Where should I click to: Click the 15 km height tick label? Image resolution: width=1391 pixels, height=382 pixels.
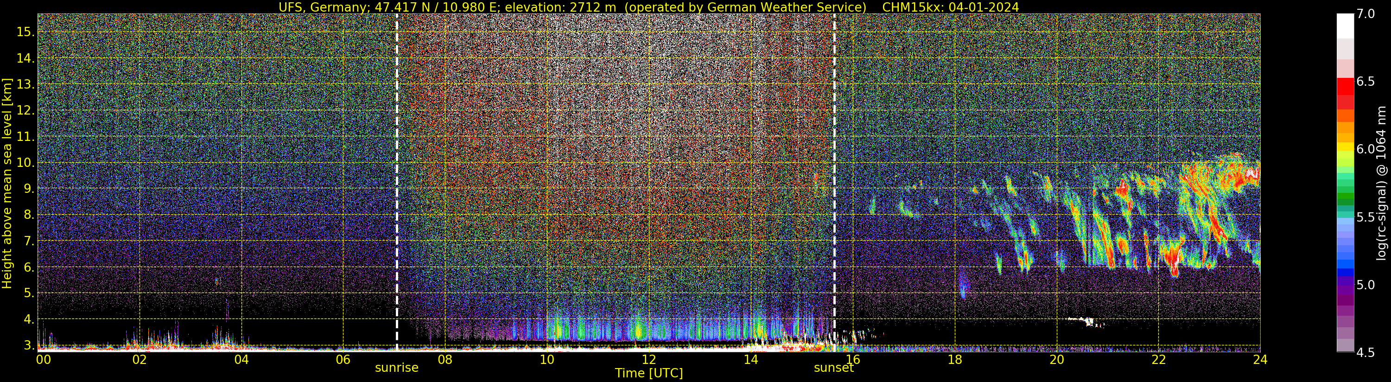[25, 32]
